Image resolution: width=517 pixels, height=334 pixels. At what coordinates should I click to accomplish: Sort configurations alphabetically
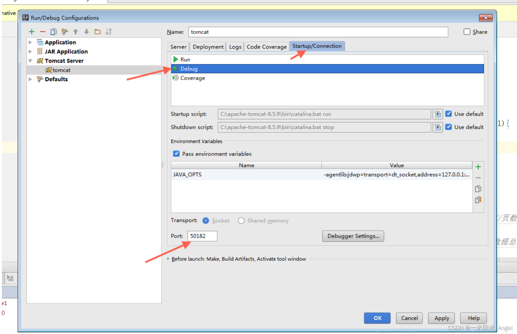click(x=108, y=31)
